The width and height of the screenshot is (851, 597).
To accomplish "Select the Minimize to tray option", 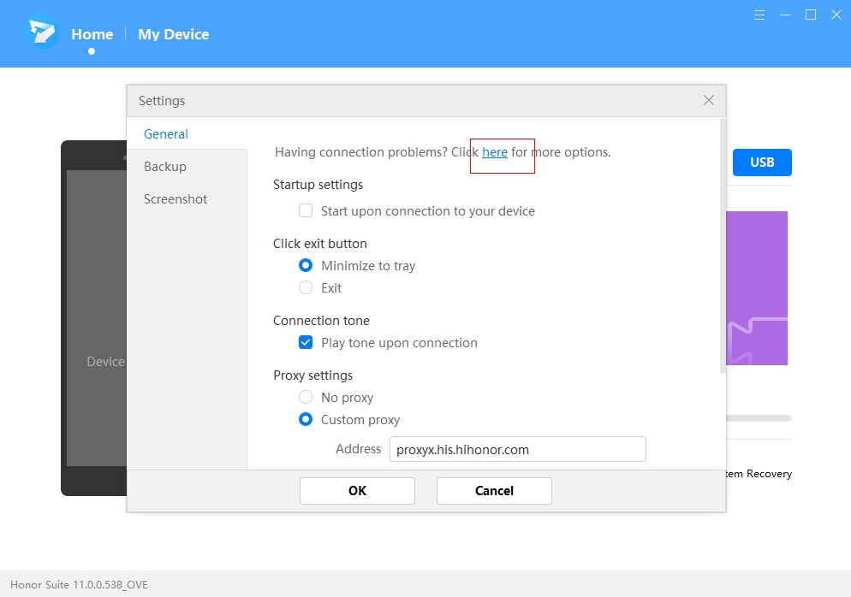I will tap(306, 266).
